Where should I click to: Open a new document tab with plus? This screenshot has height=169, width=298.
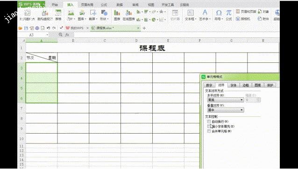click(x=144, y=28)
